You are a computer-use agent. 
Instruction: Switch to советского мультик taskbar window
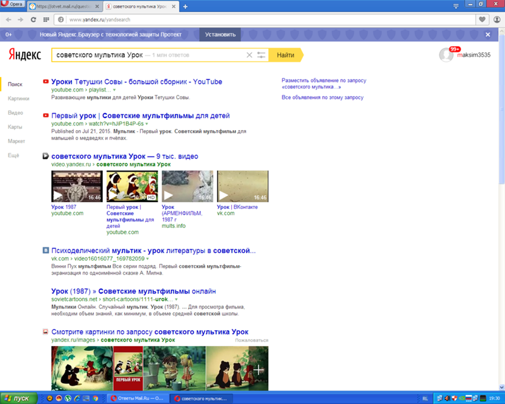click(x=201, y=398)
